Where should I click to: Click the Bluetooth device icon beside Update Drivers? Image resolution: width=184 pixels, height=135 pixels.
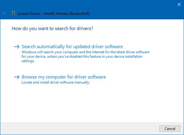(13, 13)
